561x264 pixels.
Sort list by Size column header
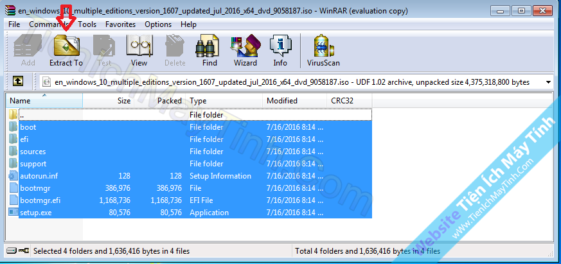[x=109, y=100]
